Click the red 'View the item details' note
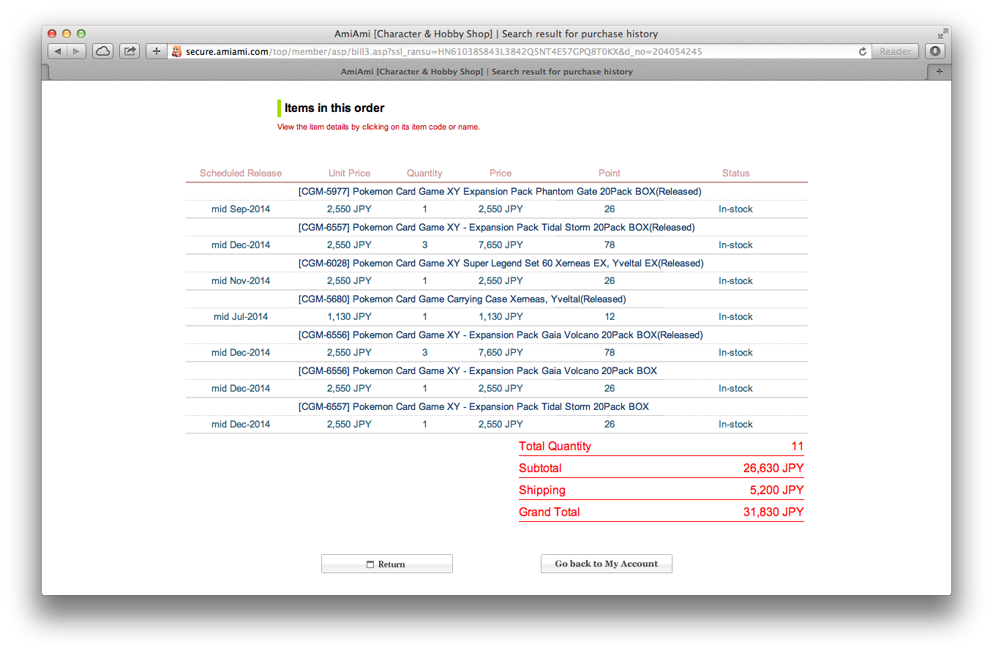Viewport: 993px width, 653px height. click(x=378, y=127)
